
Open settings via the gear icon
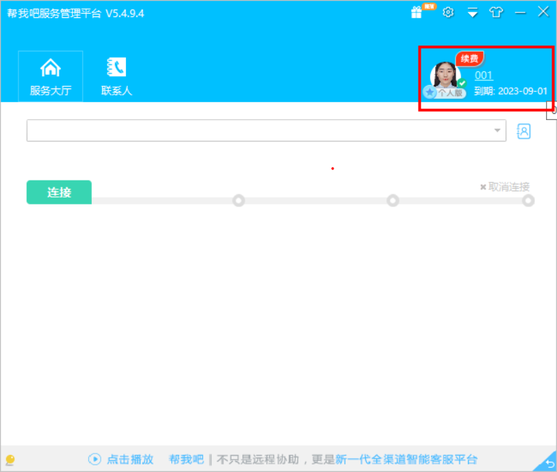tap(448, 12)
